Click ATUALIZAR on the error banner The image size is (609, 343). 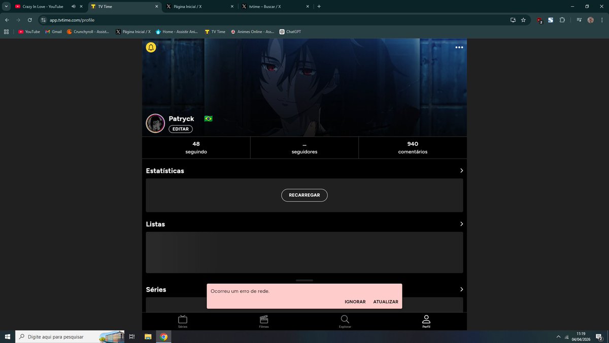(386, 302)
